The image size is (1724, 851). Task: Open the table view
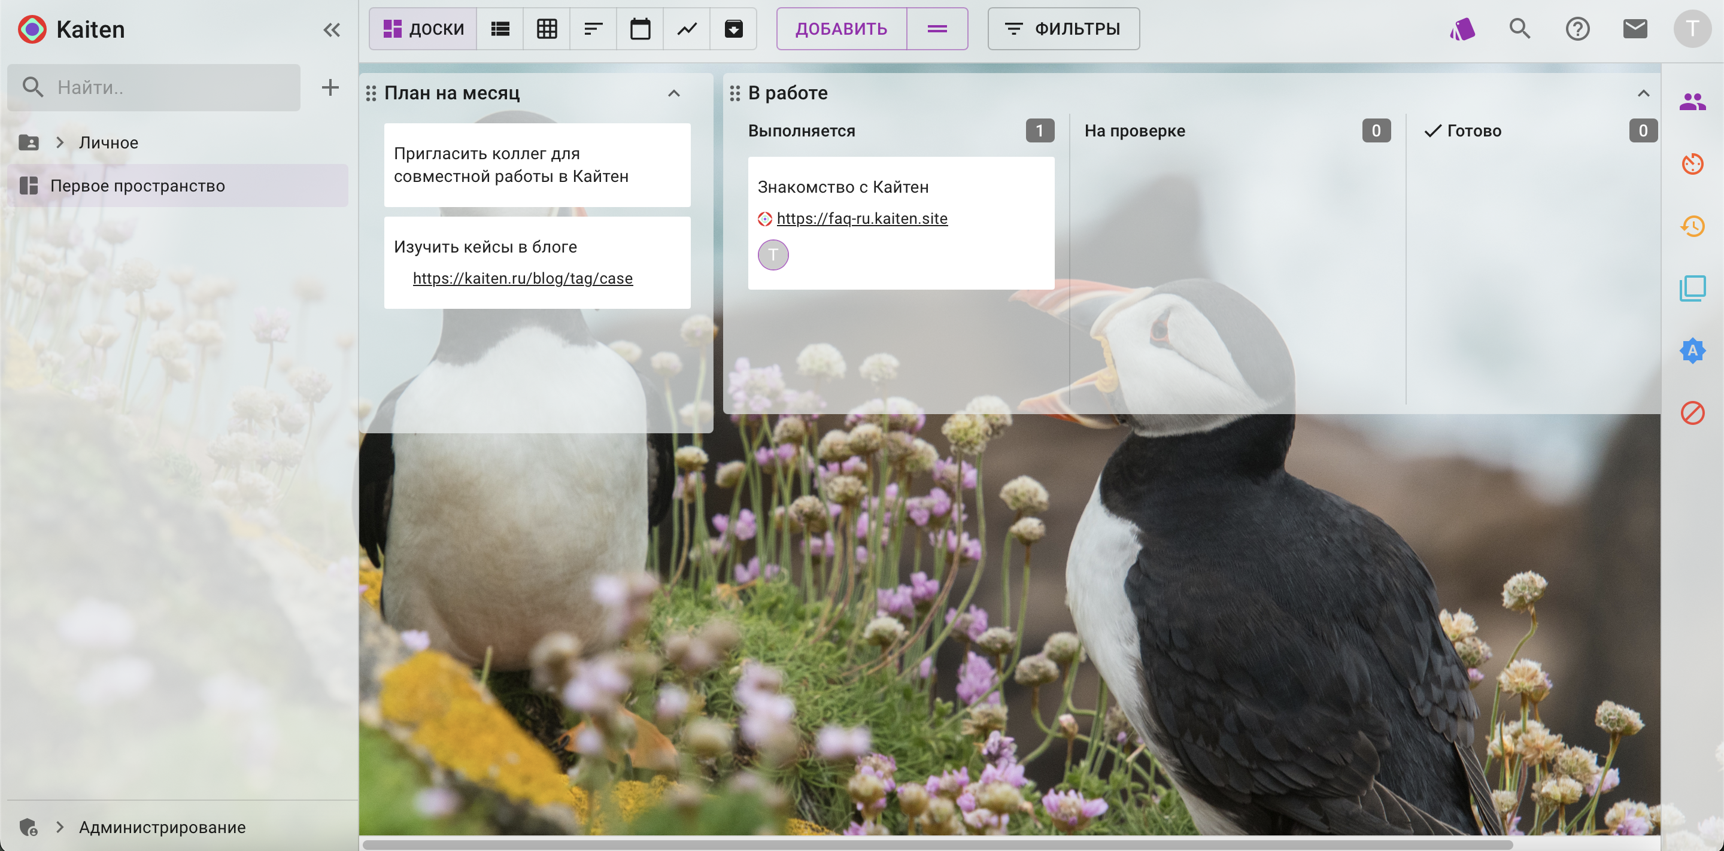546,29
